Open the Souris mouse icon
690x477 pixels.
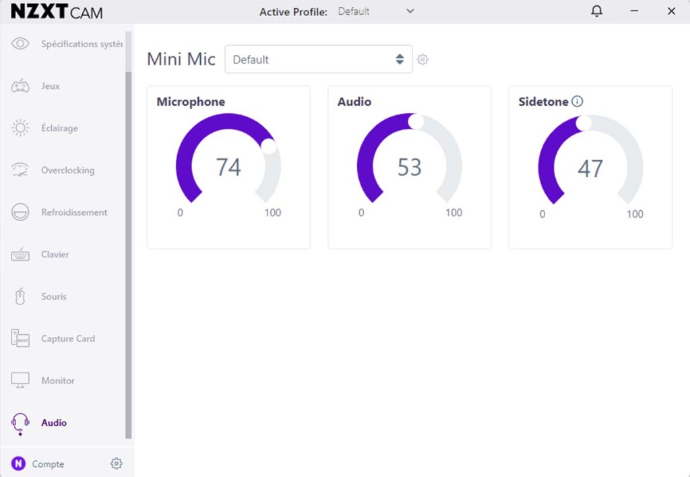pyautogui.click(x=20, y=296)
